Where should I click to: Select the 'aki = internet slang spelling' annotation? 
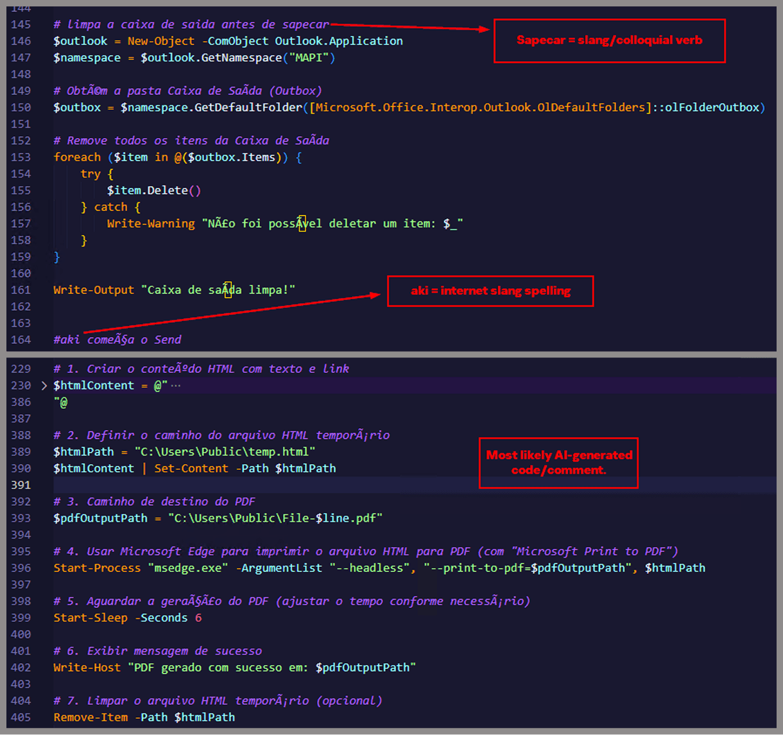click(x=490, y=291)
